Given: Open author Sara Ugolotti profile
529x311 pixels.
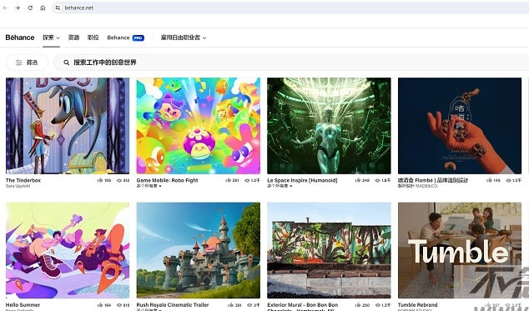Looking at the screenshot, I should (18, 186).
